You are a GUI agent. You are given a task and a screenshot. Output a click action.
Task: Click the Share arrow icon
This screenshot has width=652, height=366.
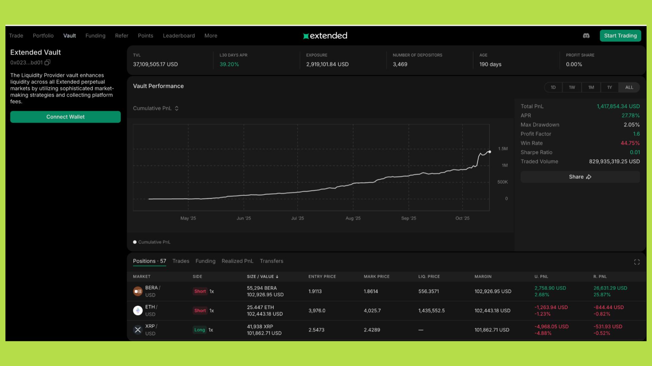(x=589, y=177)
